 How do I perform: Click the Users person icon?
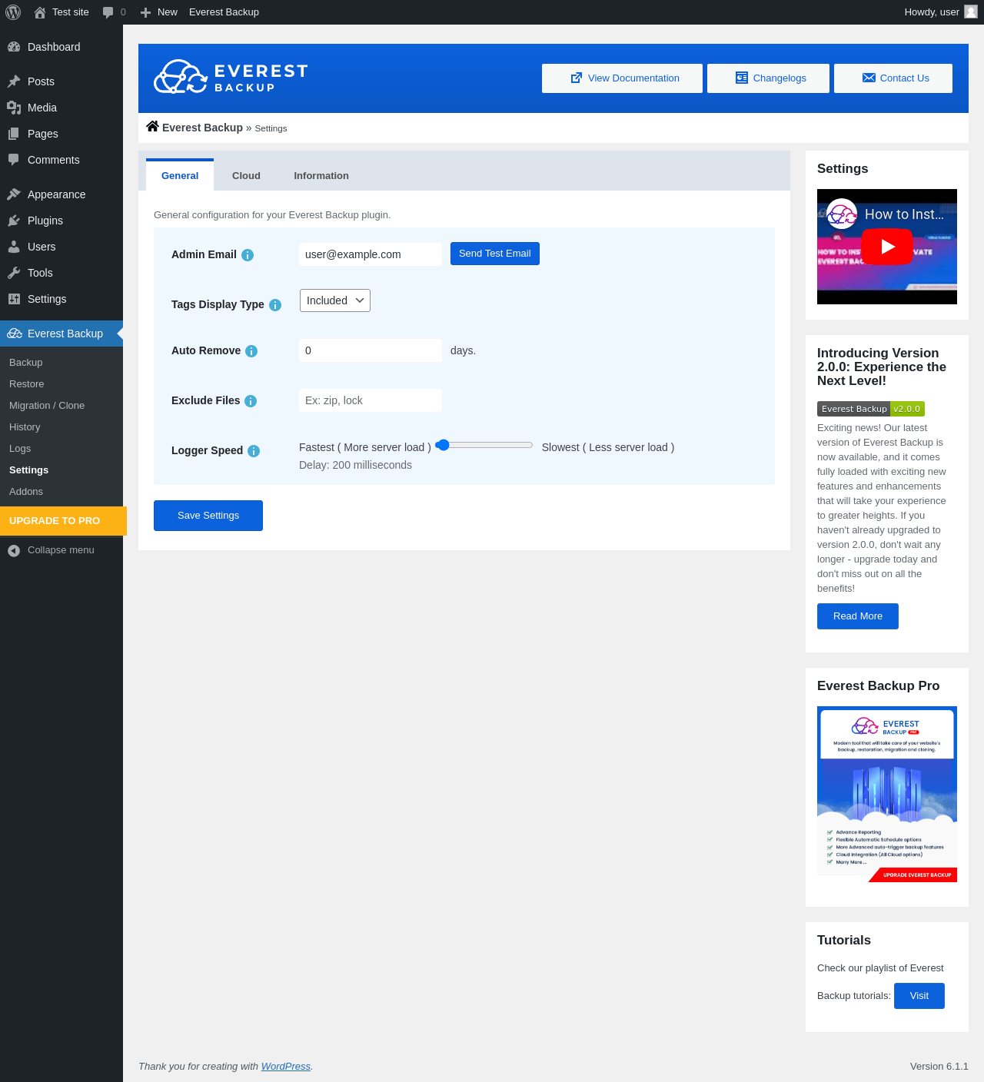(x=14, y=247)
